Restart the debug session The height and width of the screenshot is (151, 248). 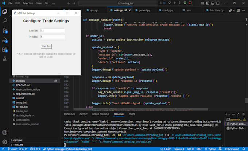[x=185, y=3]
